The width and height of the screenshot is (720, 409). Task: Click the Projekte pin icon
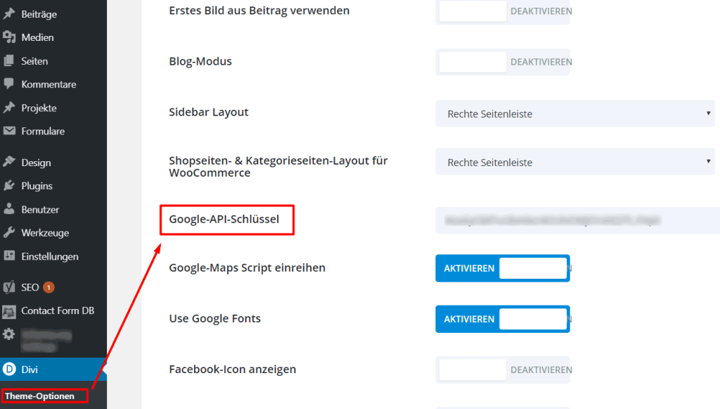[8, 108]
